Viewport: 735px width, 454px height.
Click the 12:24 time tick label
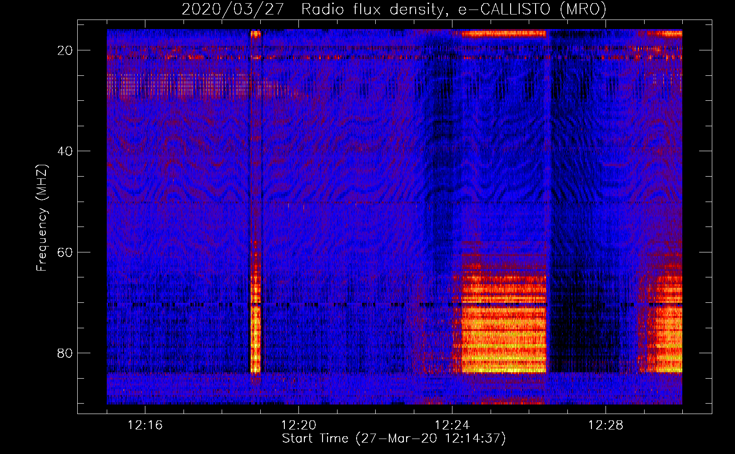(452, 425)
